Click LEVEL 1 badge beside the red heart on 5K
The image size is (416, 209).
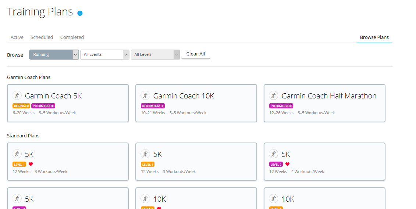[x=19, y=165]
